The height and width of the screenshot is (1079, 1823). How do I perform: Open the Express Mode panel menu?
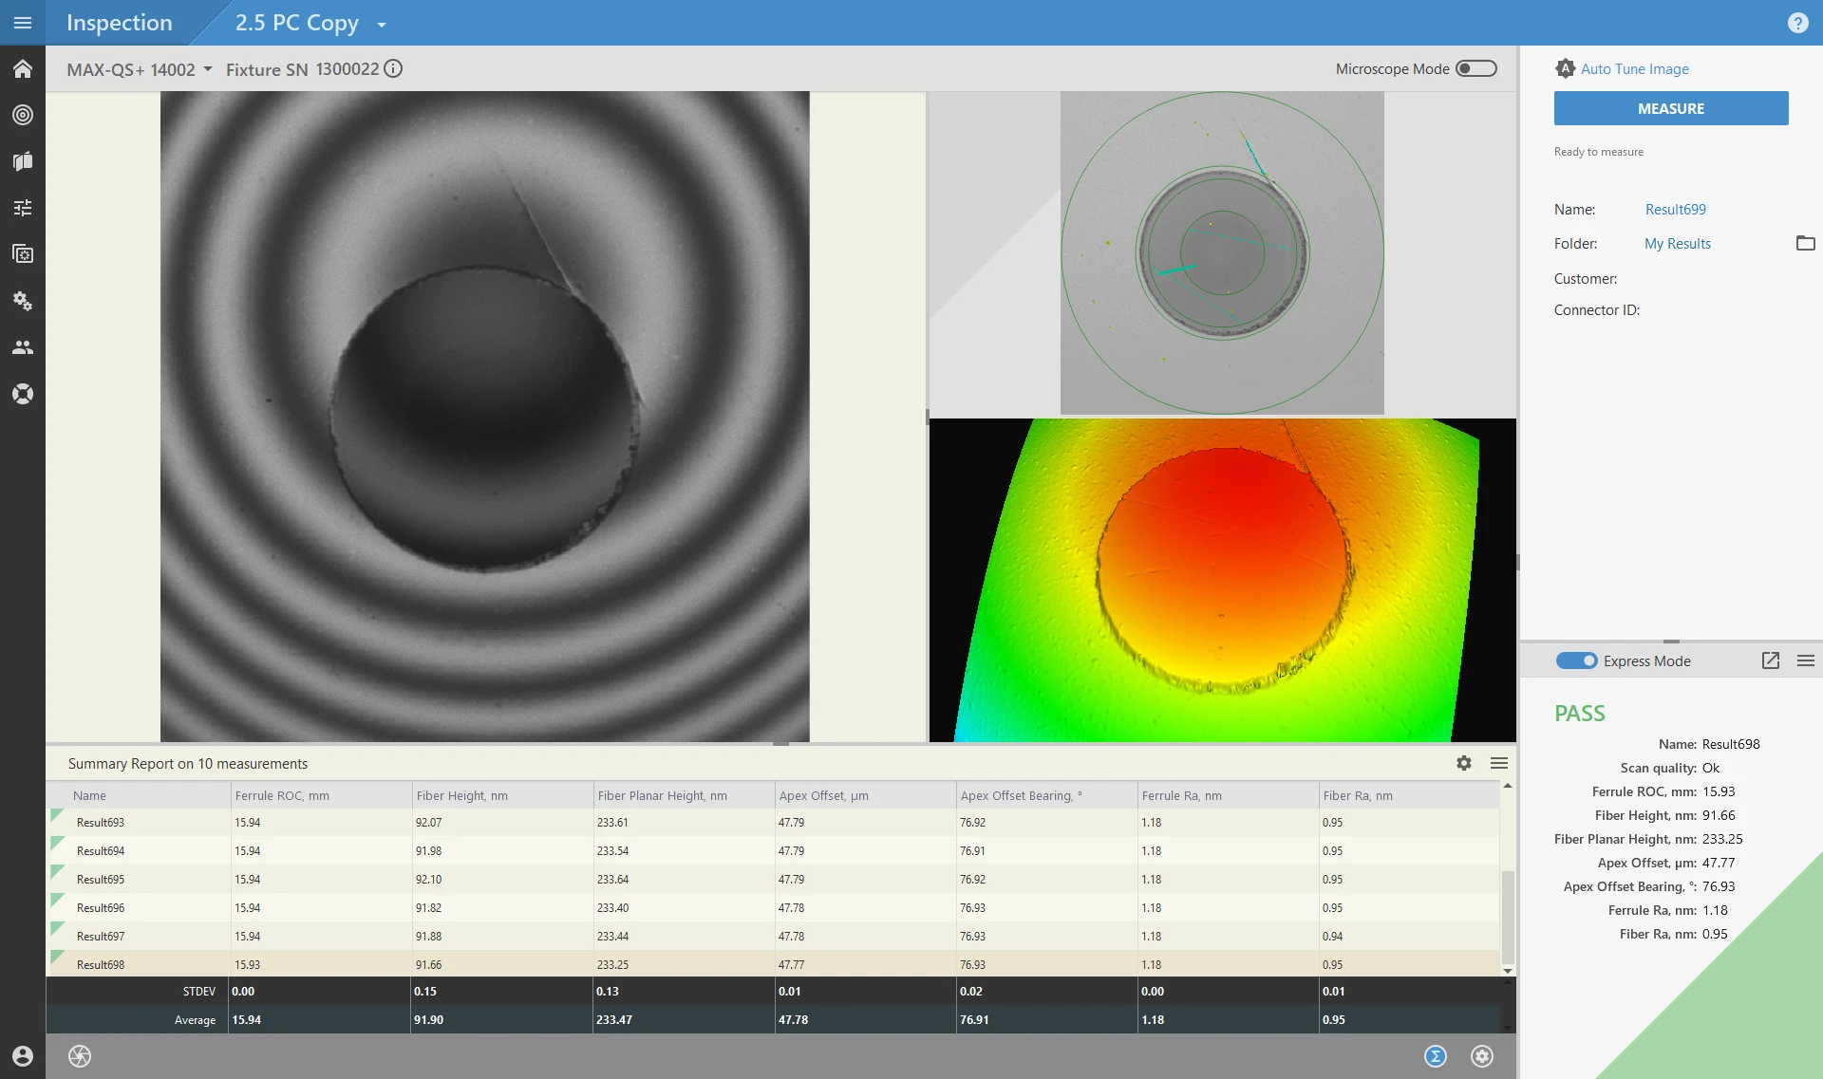pyautogui.click(x=1805, y=660)
